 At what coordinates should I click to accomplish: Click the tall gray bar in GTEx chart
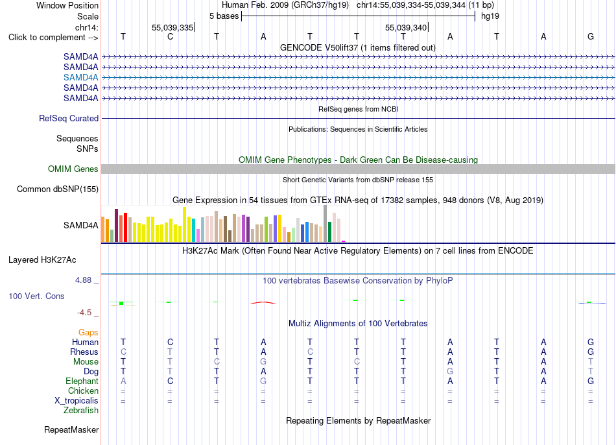[x=326, y=223]
